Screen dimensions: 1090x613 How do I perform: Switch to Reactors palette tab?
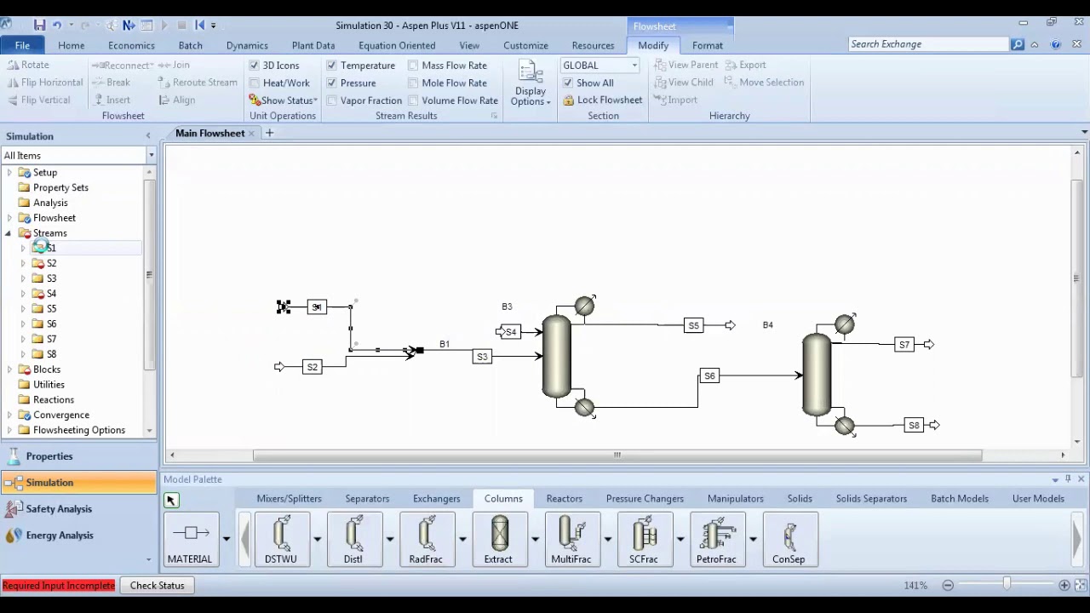click(x=565, y=499)
